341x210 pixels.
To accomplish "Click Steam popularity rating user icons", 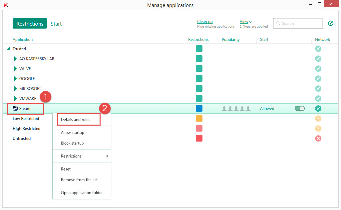I will point(236,109).
